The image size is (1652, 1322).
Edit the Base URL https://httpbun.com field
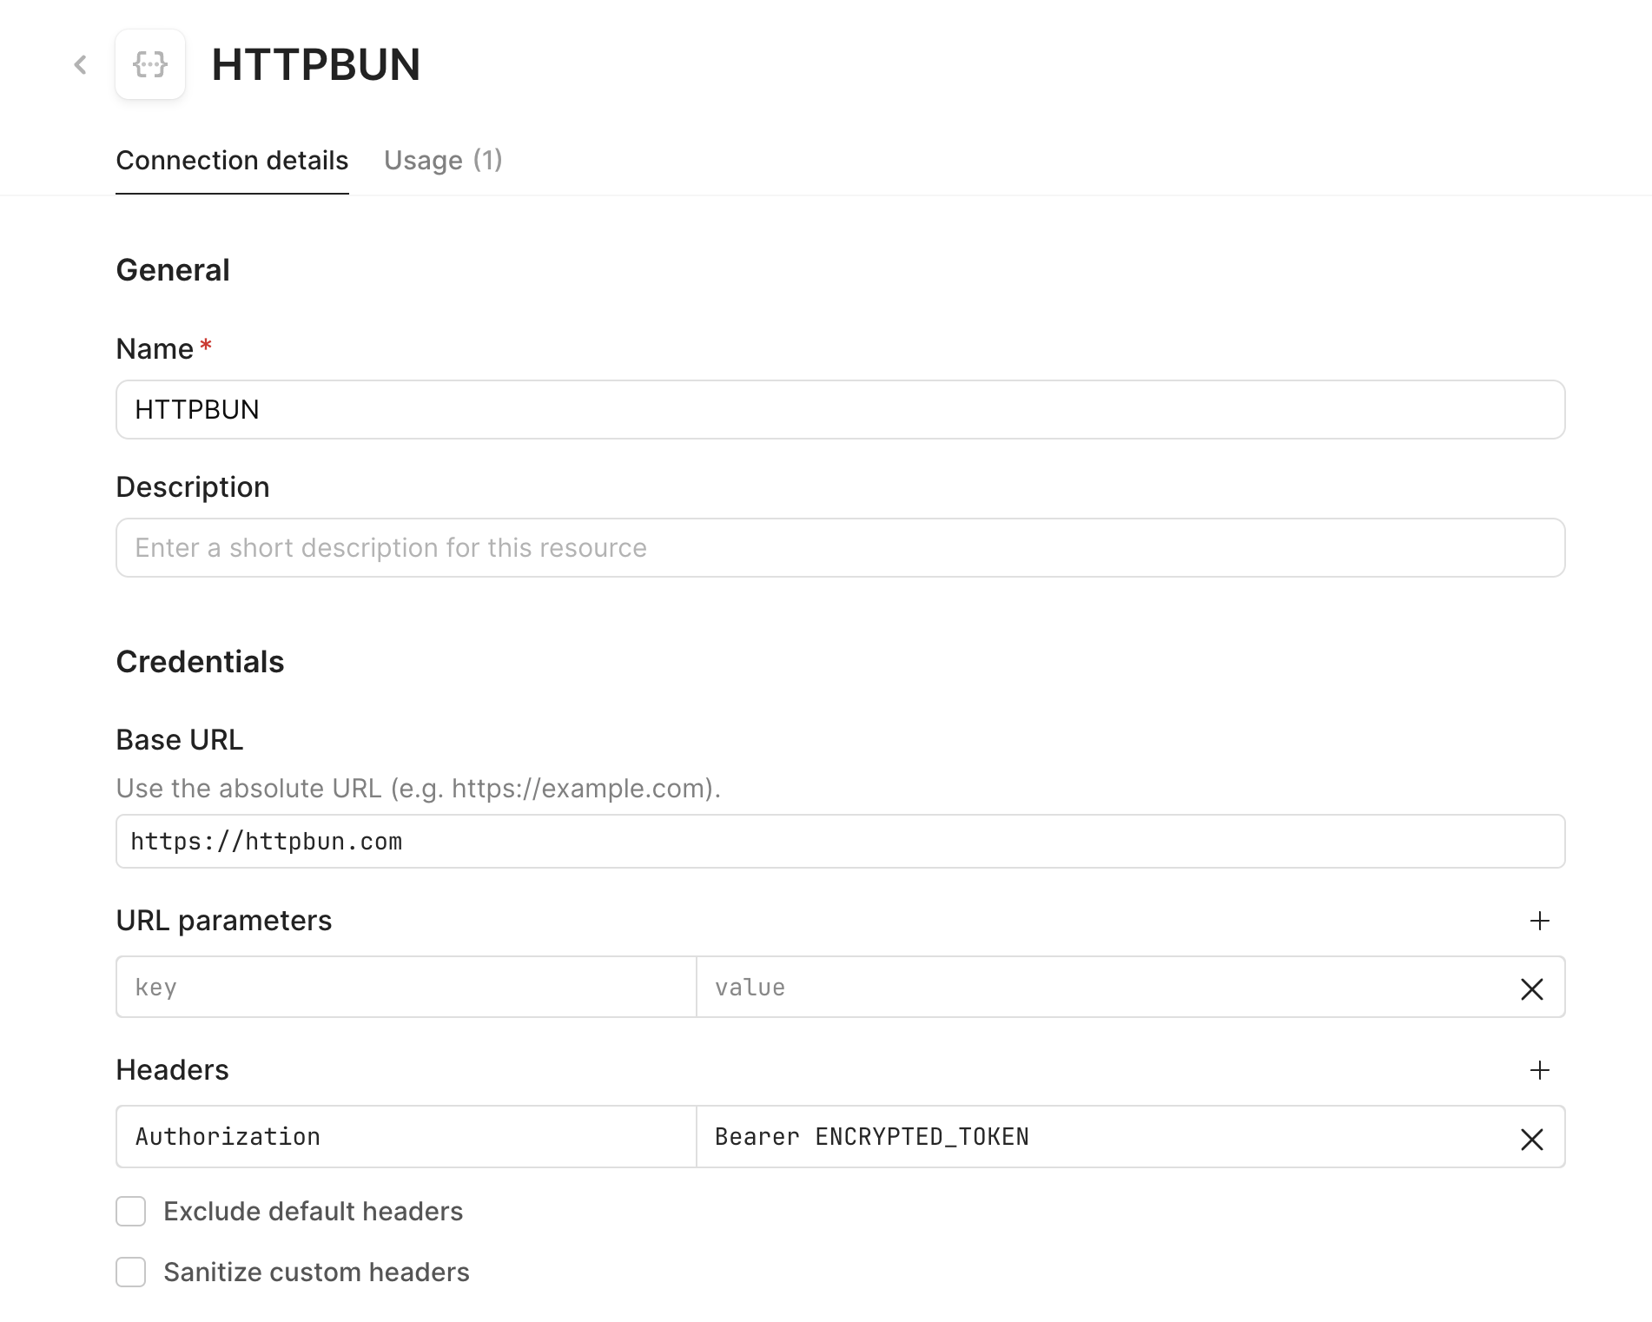point(840,841)
